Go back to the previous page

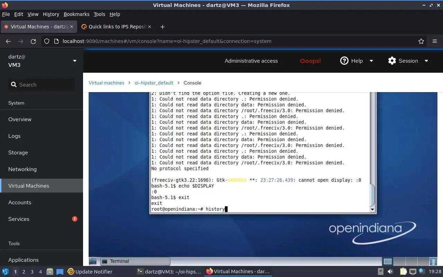(x=8, y=41)
